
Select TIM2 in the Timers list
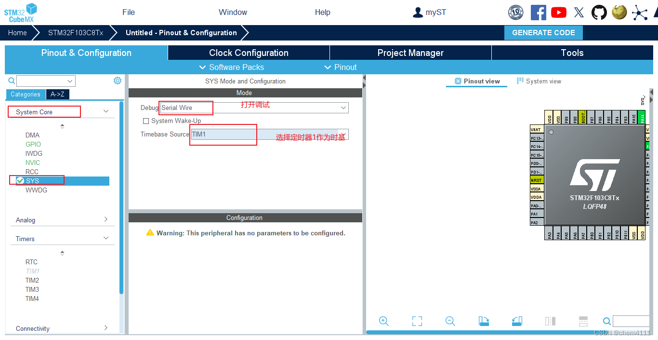point(32,281)
